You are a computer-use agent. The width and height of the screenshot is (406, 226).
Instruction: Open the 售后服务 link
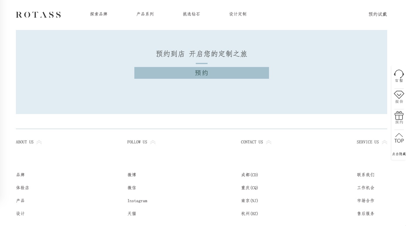366,214
